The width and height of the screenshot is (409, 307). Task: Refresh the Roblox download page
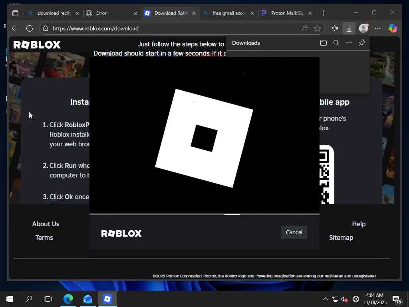30,28
